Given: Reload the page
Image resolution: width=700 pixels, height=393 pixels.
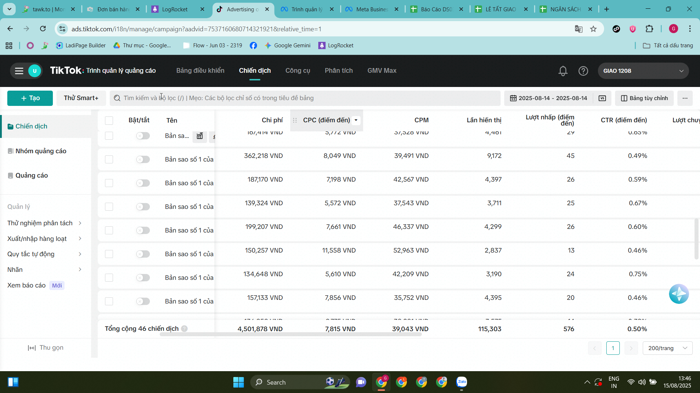Looking at the screenshot, I should (43, 29).
